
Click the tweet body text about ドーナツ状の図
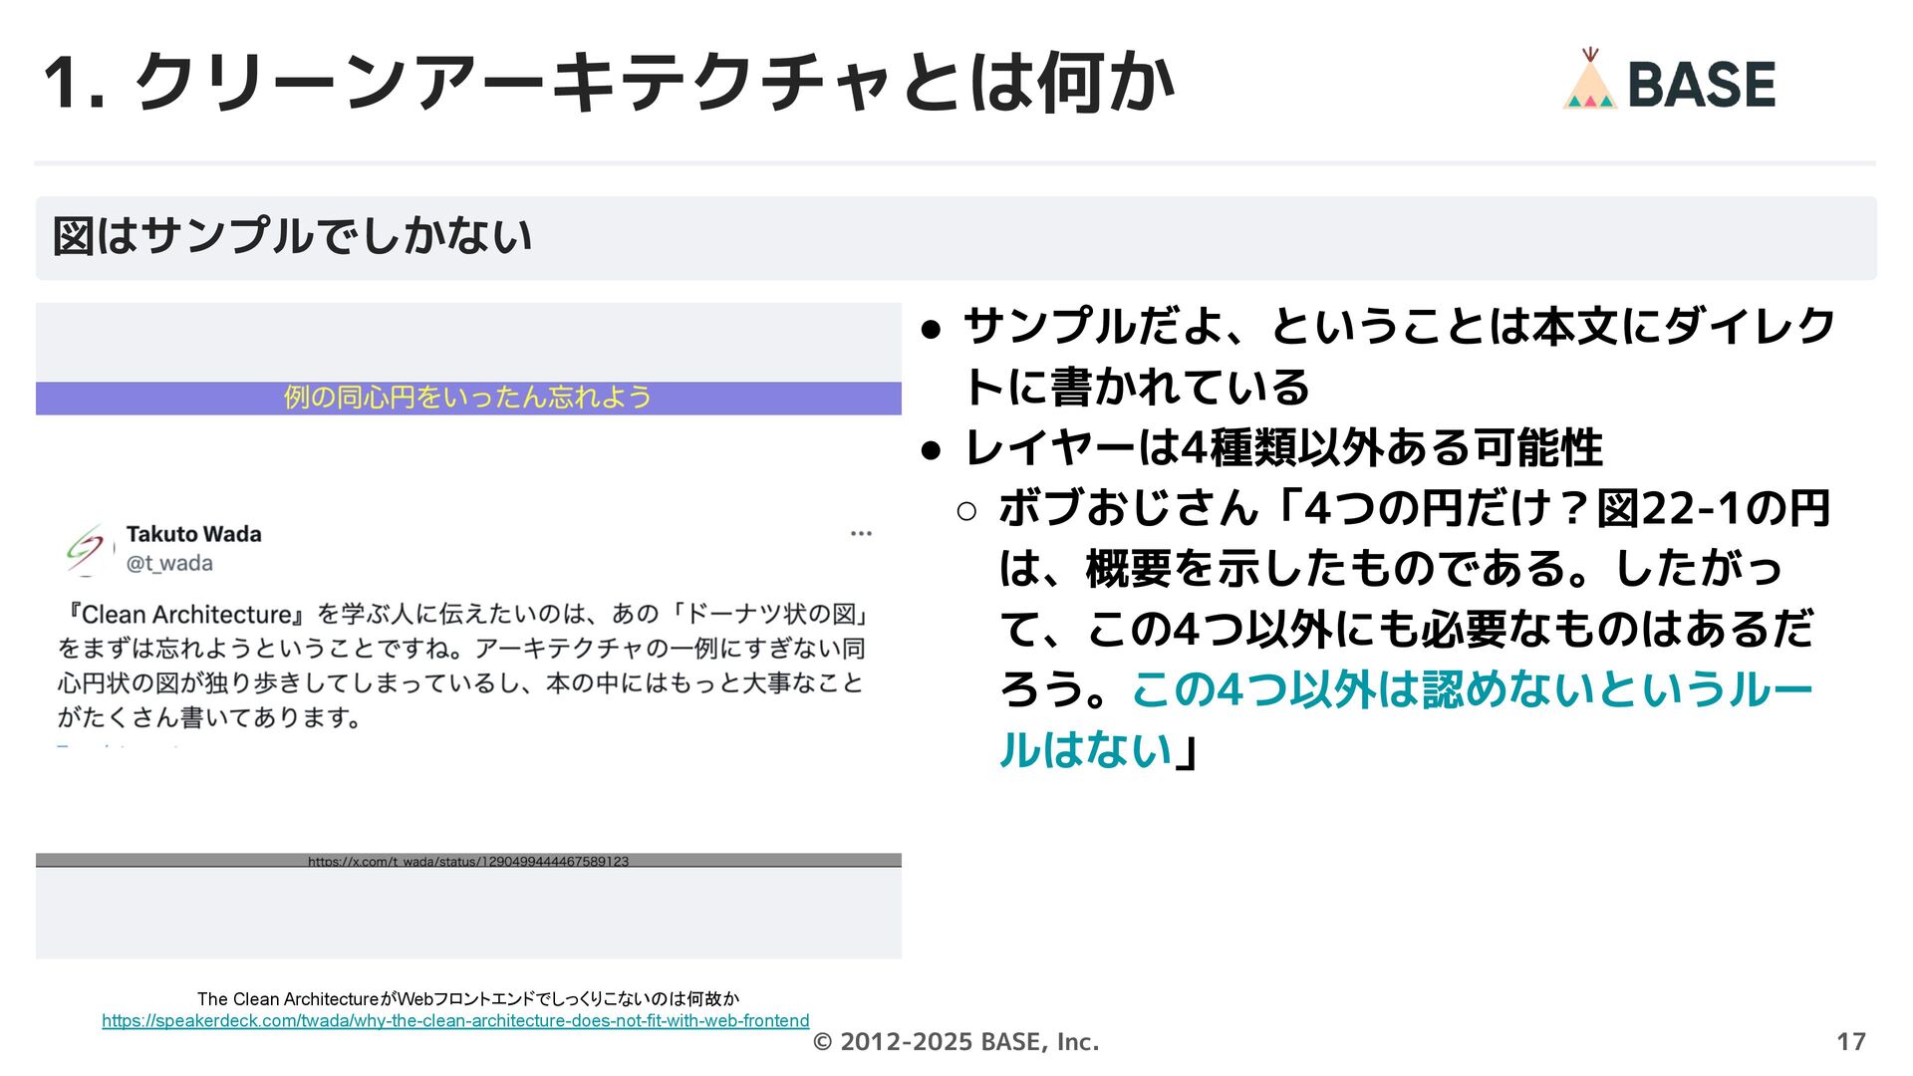pos(460,666)
